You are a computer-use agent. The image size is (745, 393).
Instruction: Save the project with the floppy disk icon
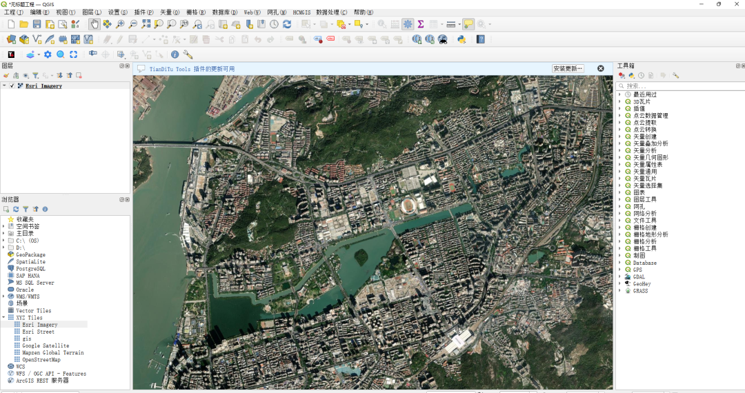pos(37,24)
